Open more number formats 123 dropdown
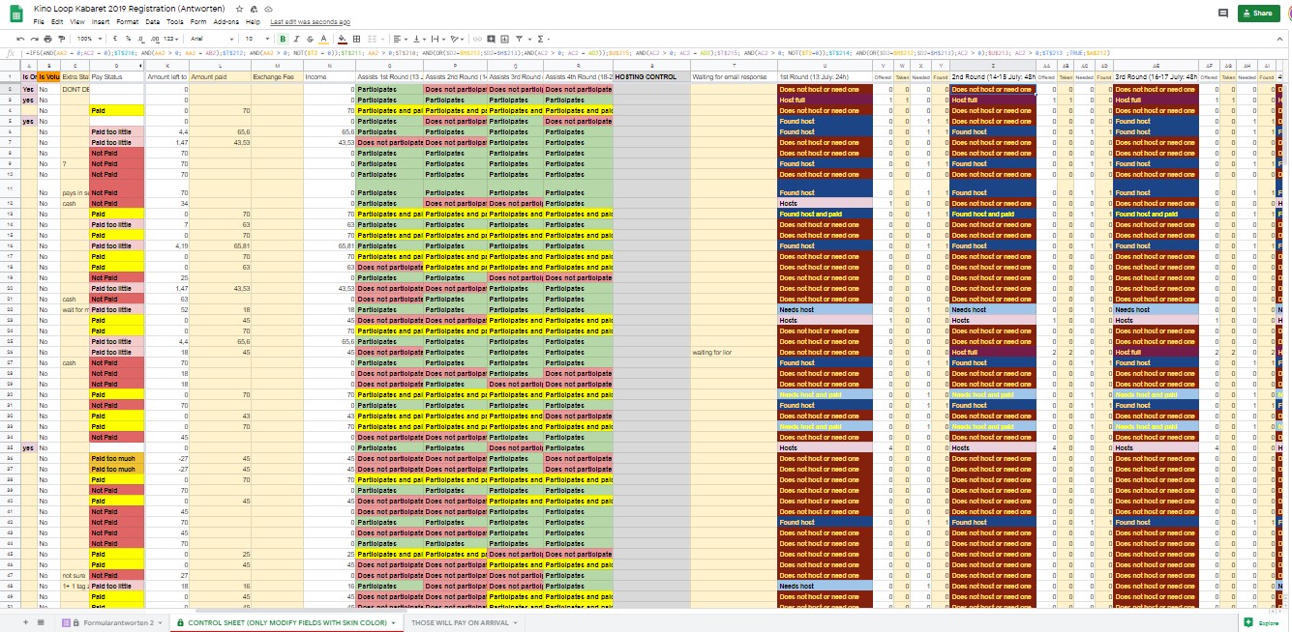1292x632 pixels. coord(170,39)
